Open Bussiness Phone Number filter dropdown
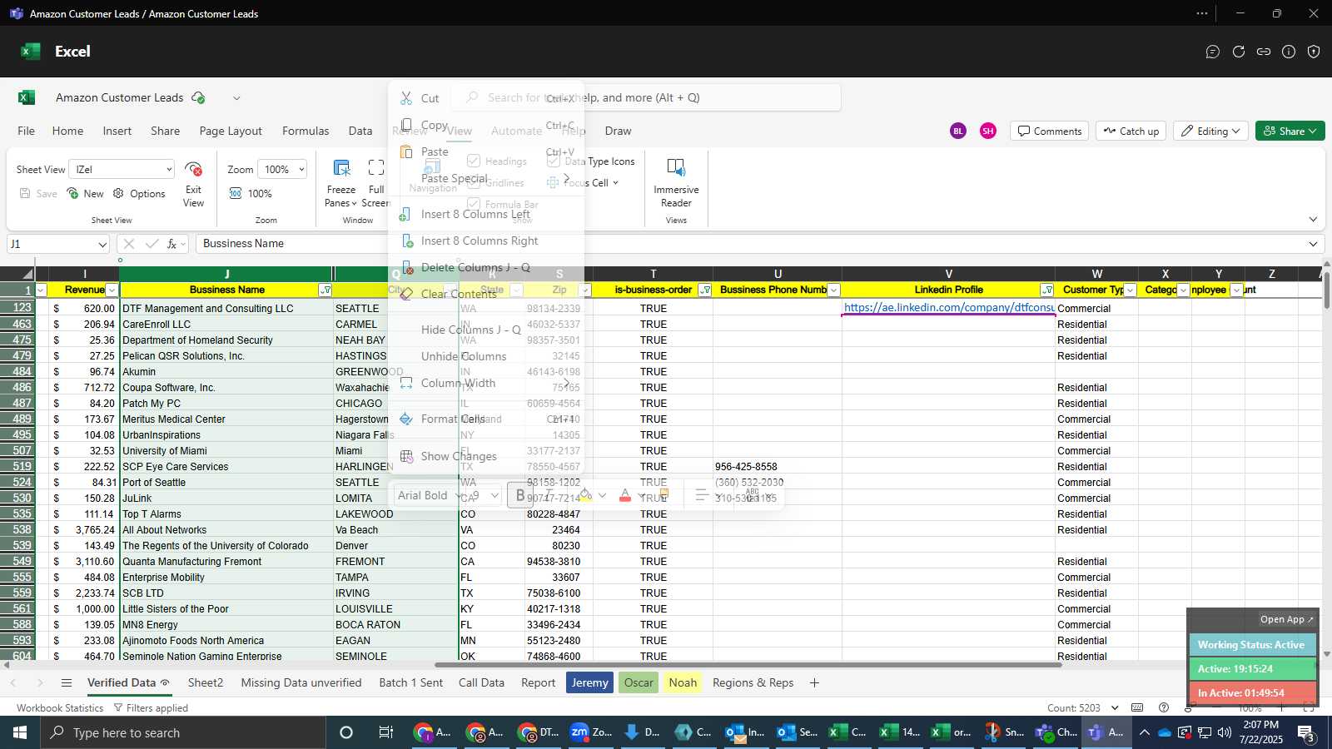 click(x=833, y=290)
